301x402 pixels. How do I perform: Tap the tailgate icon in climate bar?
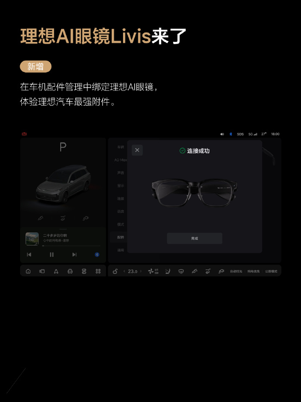(208, 271)
